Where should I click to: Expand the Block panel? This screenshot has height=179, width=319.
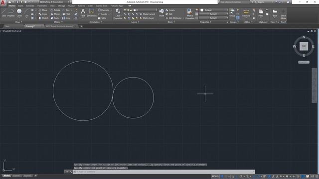click(171, 22)
